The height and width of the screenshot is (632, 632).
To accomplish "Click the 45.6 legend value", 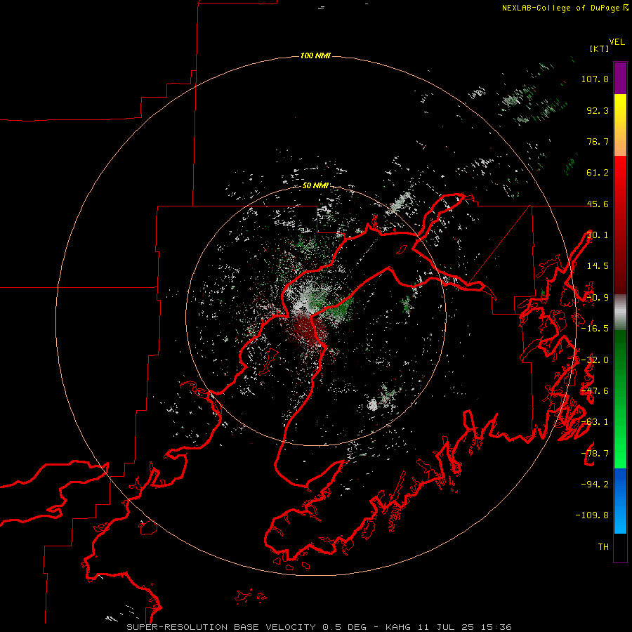I will click(598, 204).
